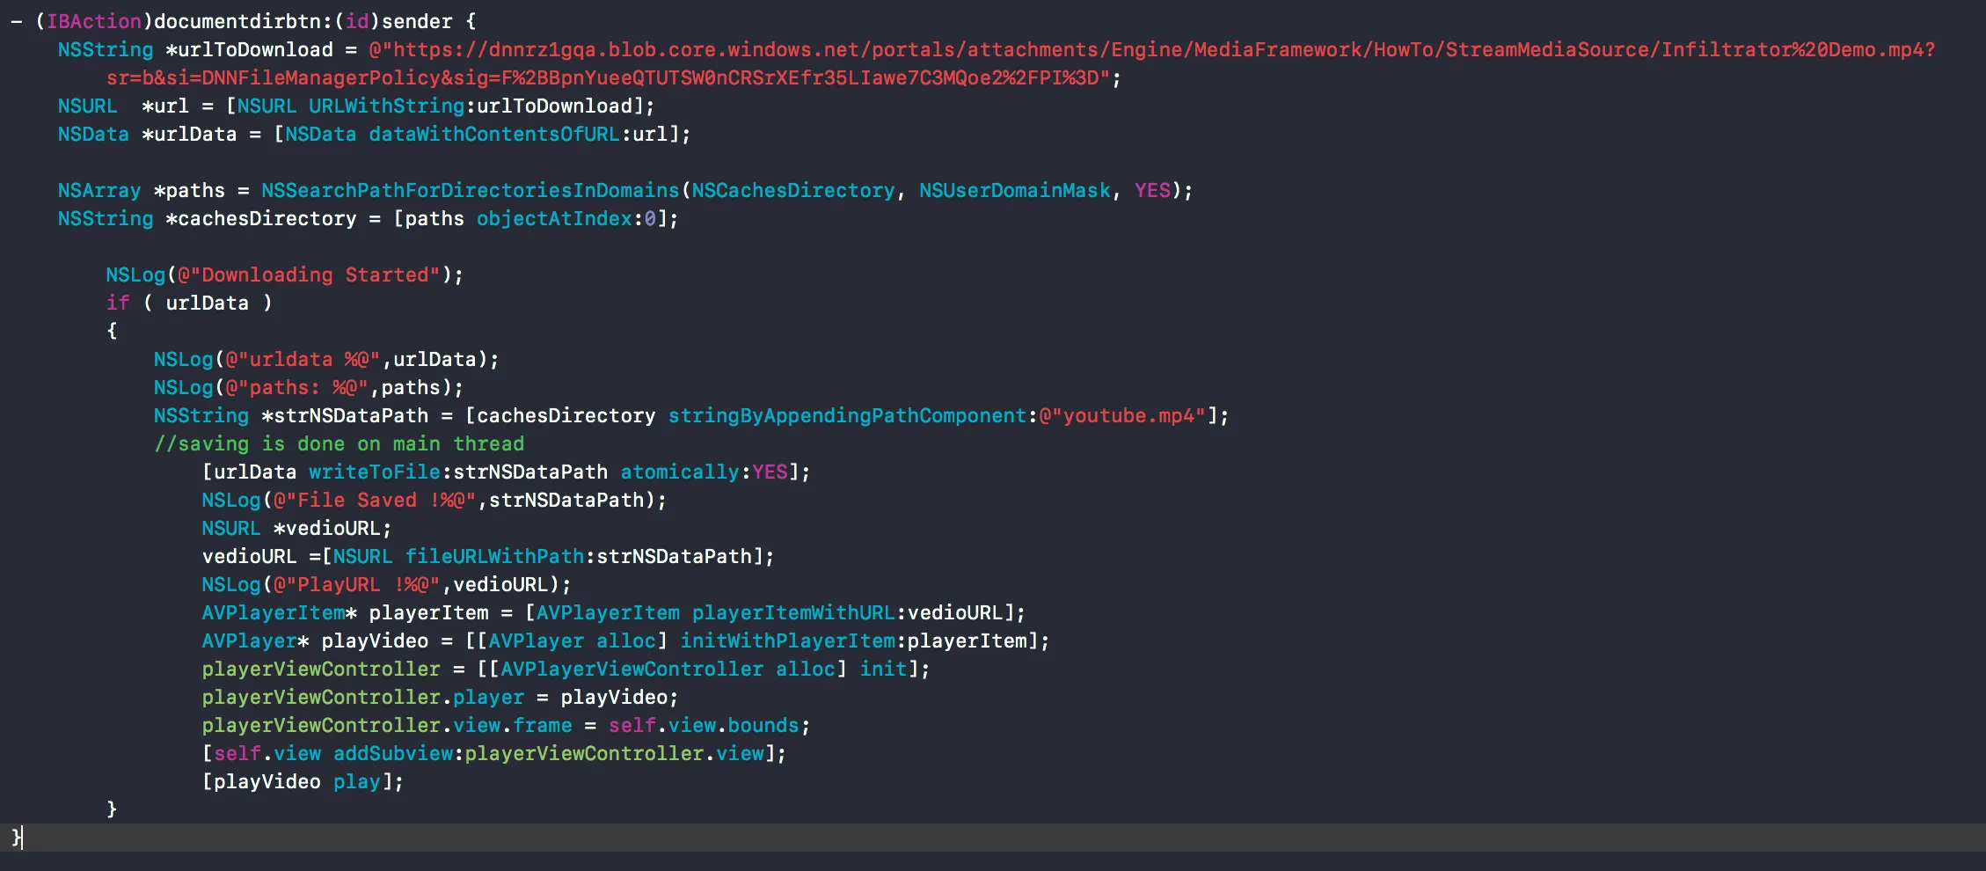Place cursor on the URLWithString method call
1986x871 pixels.
[386, 106]
